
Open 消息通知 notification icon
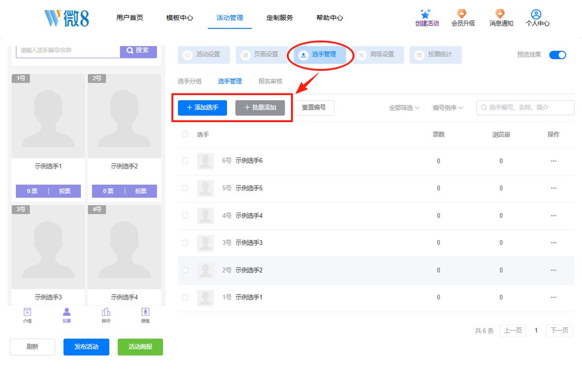[x=500, y=14]
